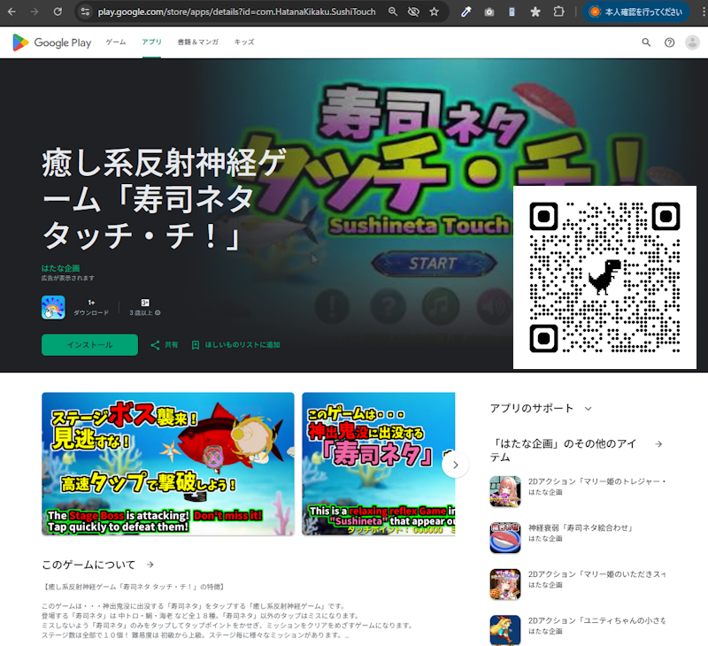Open the ゲーム tab

(x=116, y=42)
